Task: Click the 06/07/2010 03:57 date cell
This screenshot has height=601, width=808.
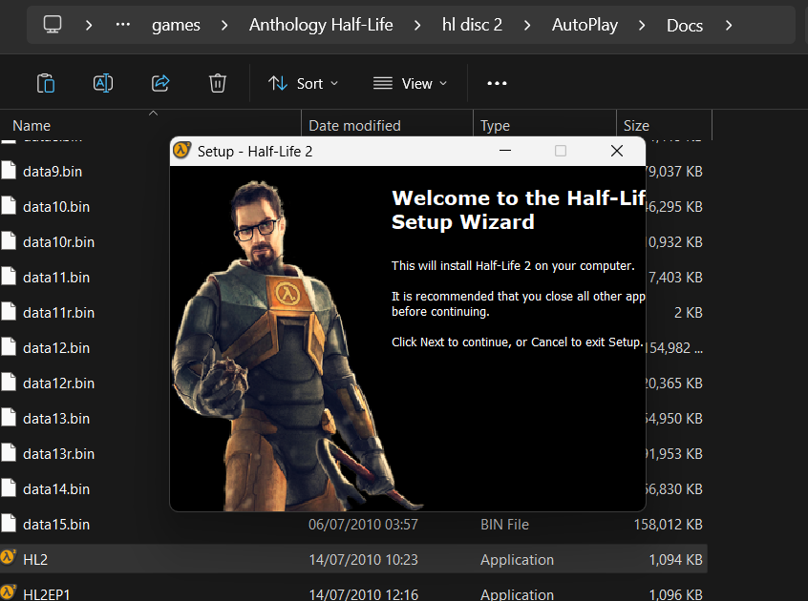Action: [x=363, y=525]
